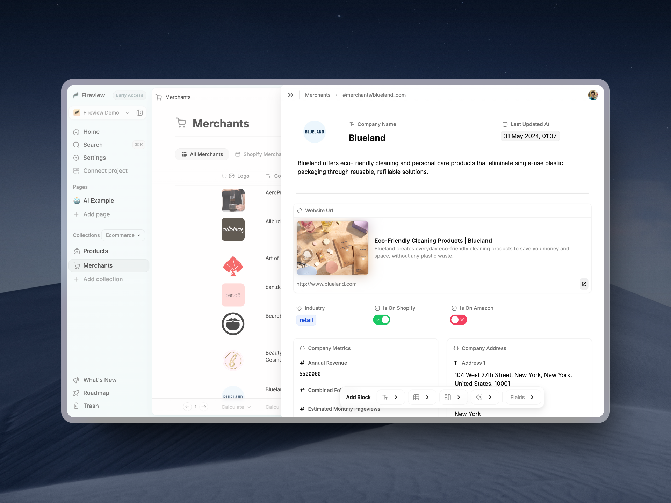
Task: Go to next page arrow in pagination
Action: point(204,407)
